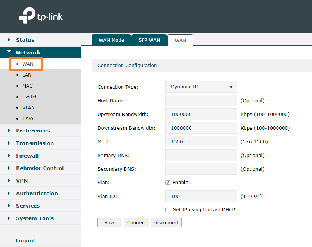The image size is (312, 247).
Task: Go to the Status page
Action: (25, 40)
